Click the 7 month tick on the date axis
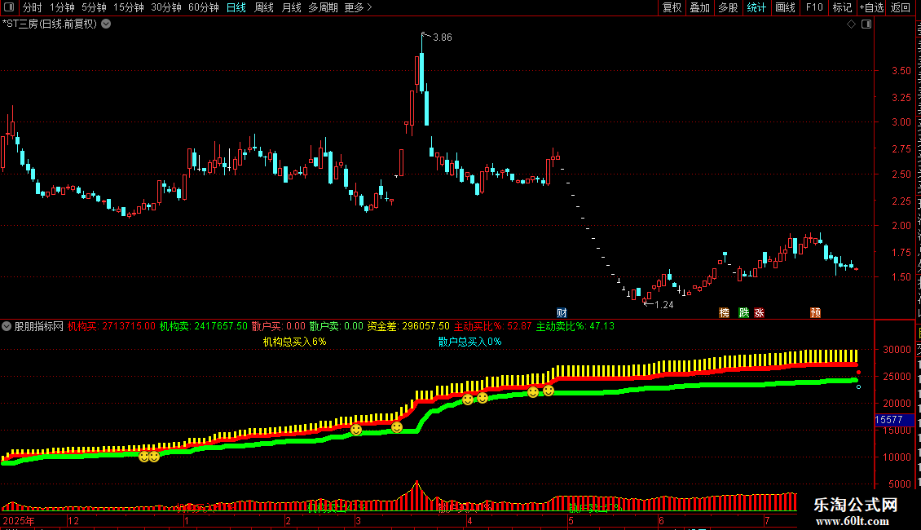This screenshot has height=530, width=921. pyautogui.click(x=767, y=520)
